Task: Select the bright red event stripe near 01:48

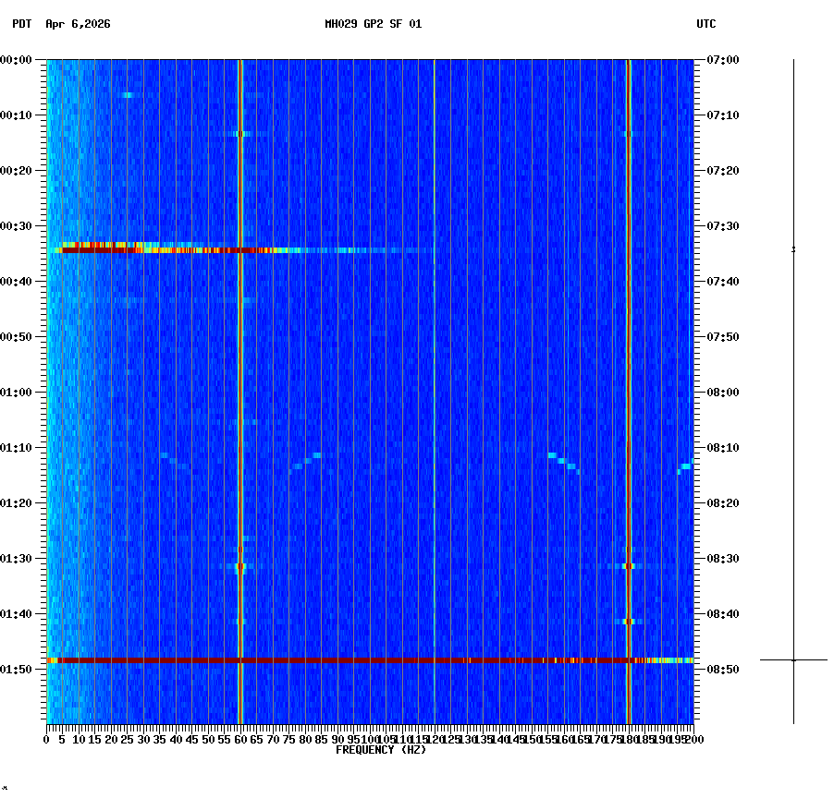Action: pos(370,659)
